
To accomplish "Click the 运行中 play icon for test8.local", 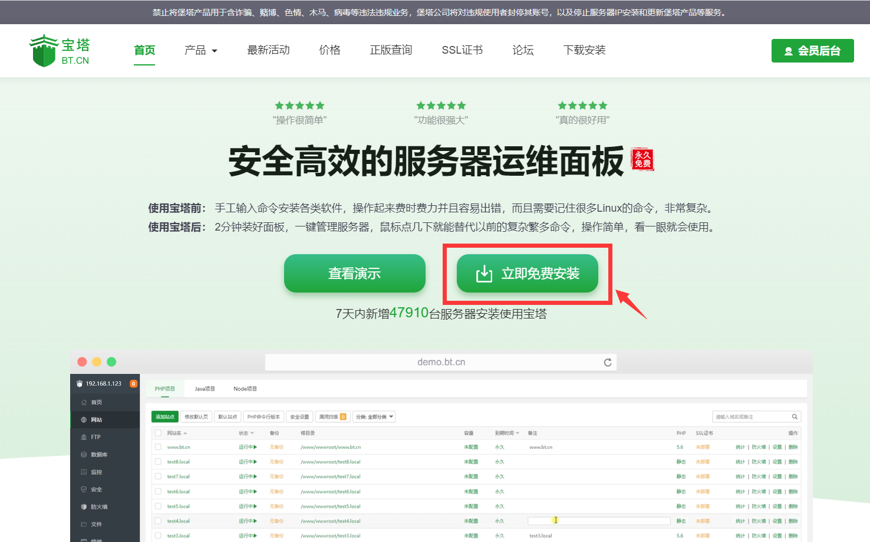I will pyautogui.click(x=255, y=462).
